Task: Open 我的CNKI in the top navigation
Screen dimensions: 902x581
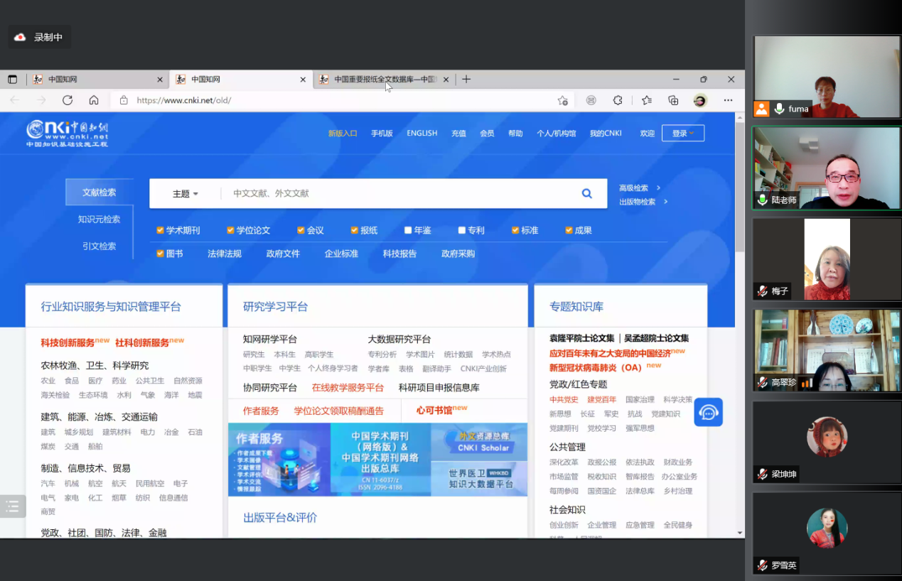Action: click(x=606, y=134)
